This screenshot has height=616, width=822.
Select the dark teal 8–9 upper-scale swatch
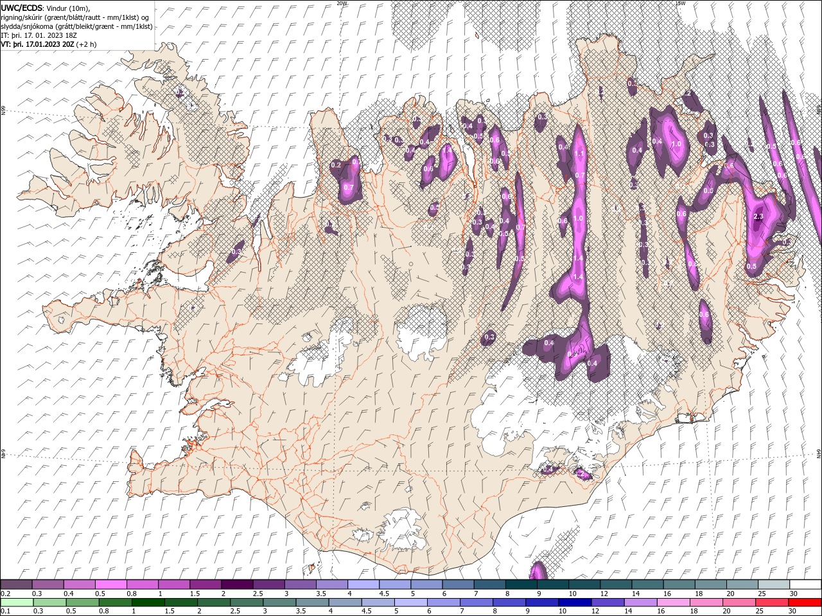click(521, 585)
